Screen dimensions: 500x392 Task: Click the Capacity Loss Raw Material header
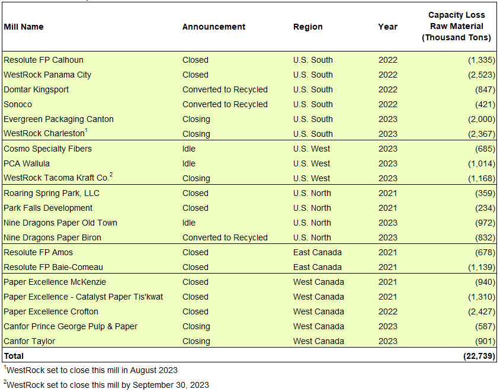[x=457, y=27]
